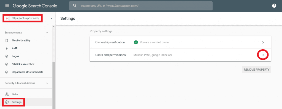282x109 pixels.
Task: Click the Links sitemap icon
Action: click(7, 94)
